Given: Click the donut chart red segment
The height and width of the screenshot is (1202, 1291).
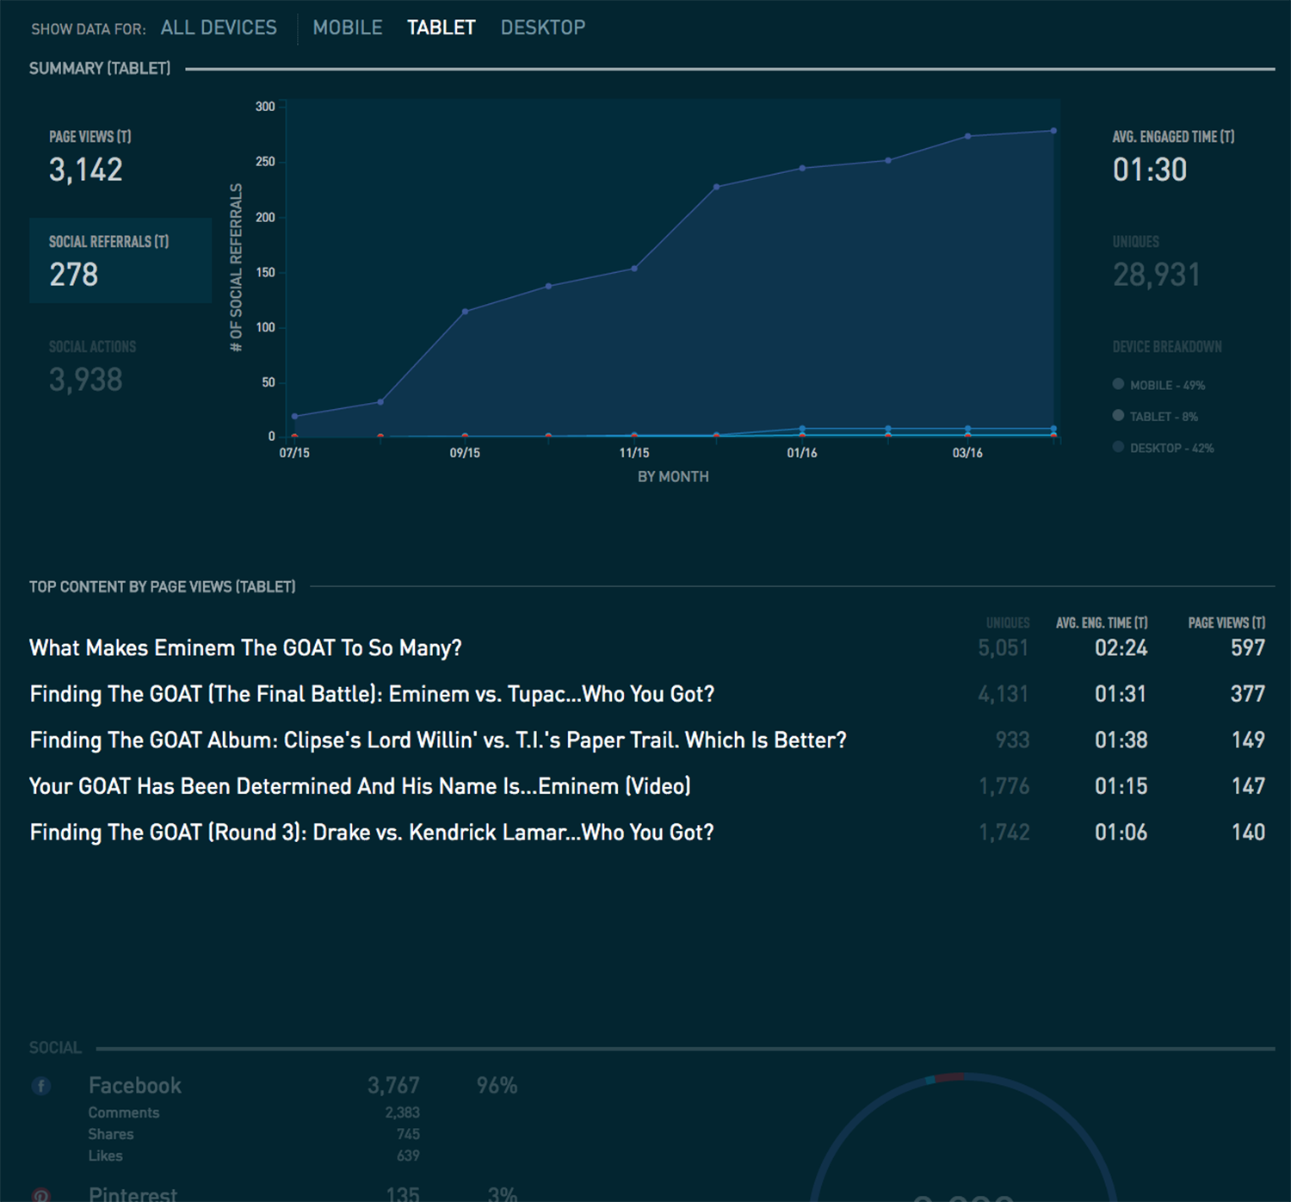Looking at the screenshot, I should [x=950, y=1077].
